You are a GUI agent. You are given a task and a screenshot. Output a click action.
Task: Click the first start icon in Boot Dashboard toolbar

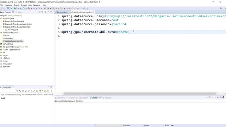click(17, 91)
